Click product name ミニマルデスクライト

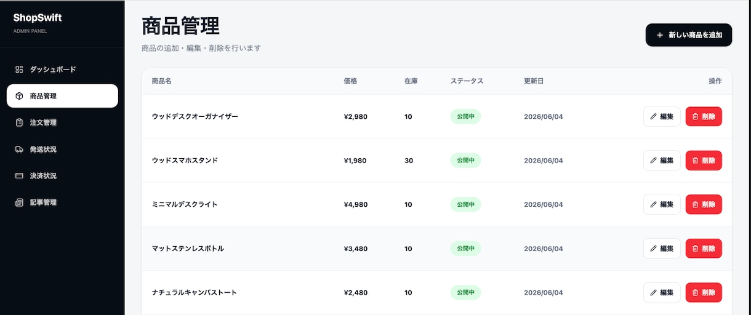185,204
